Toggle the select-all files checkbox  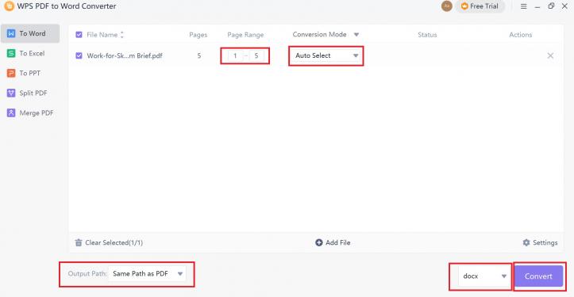coord(79,35)
